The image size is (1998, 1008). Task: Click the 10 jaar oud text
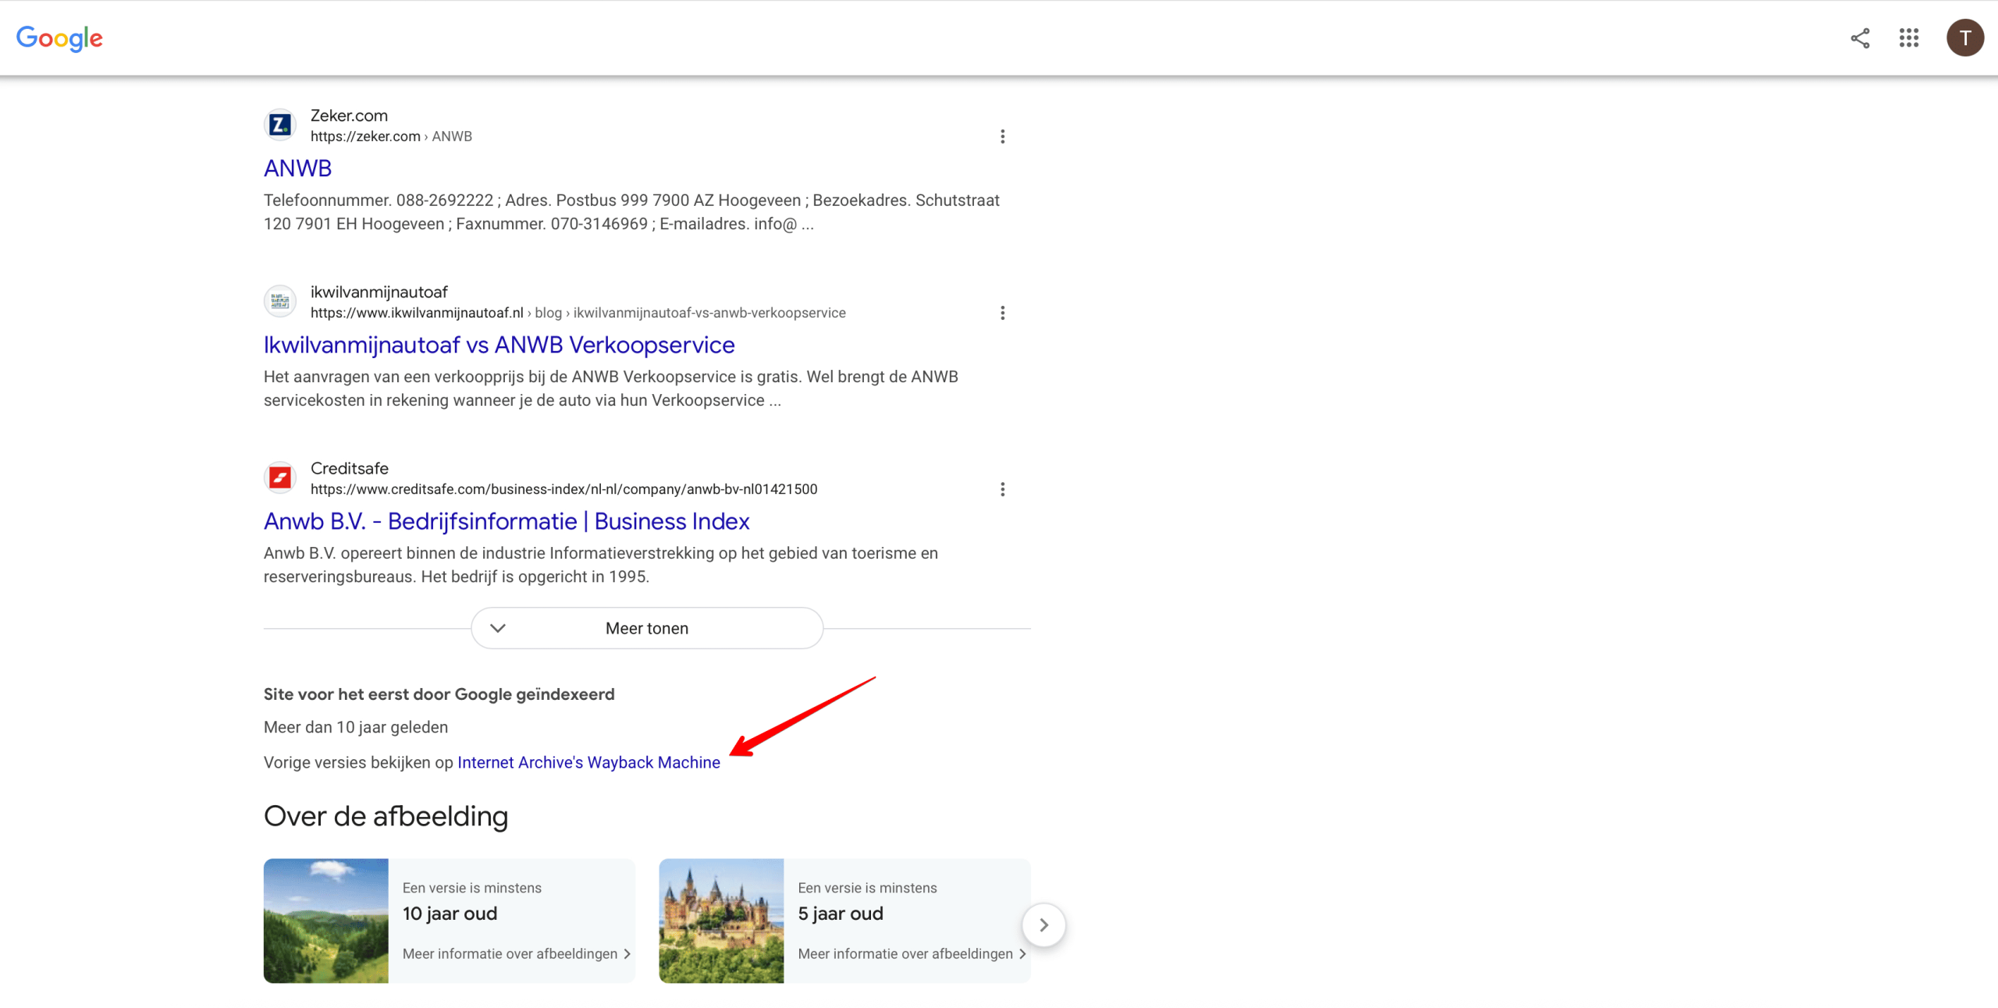[x=450, y=914]
